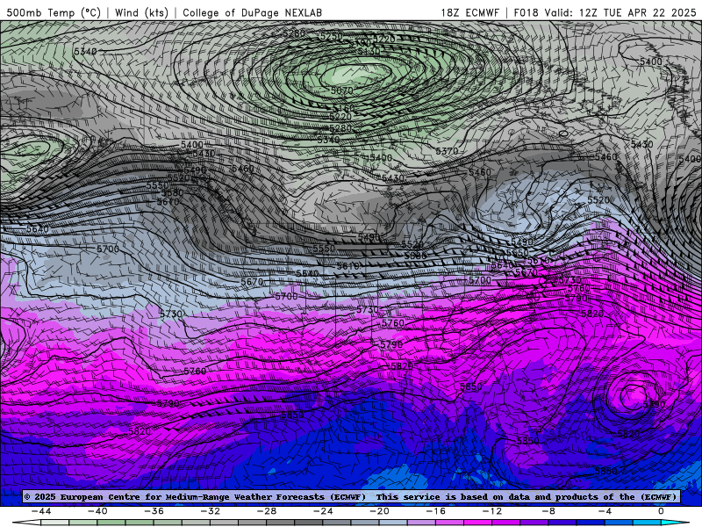Click the -4 colorbar tick label

pos(605,511)
